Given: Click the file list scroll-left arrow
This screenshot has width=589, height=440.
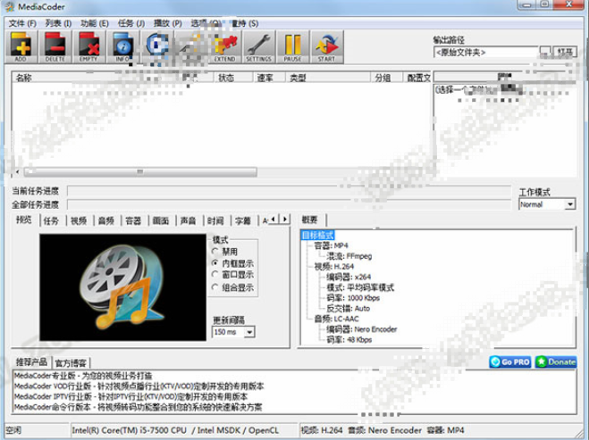Looking at the screenshot, I should 17,172.
